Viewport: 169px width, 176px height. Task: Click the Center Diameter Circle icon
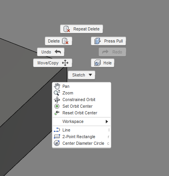[57, 143]
